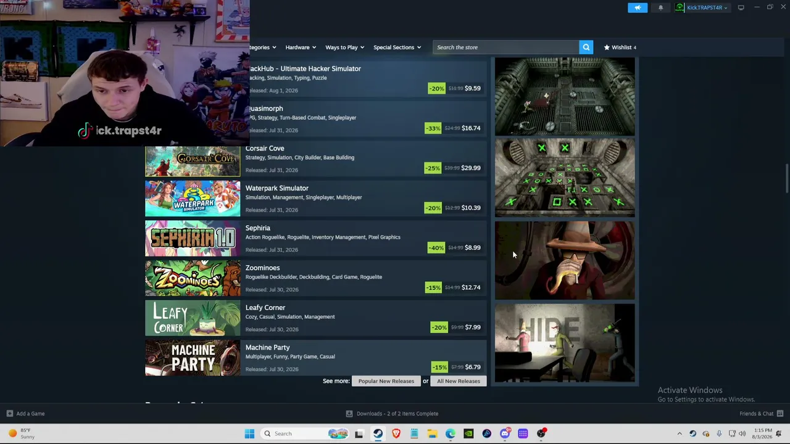Click the weather widget on the taskbar

[21, 434]
